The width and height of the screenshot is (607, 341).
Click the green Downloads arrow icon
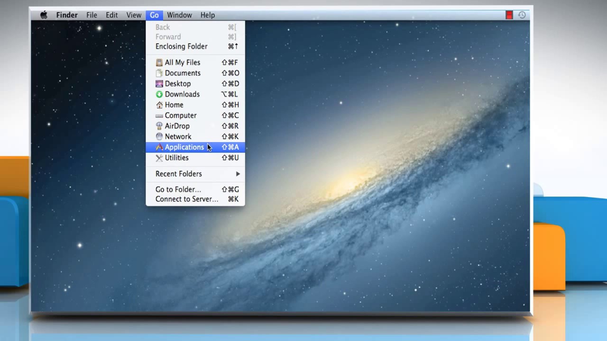coord(159,94)
